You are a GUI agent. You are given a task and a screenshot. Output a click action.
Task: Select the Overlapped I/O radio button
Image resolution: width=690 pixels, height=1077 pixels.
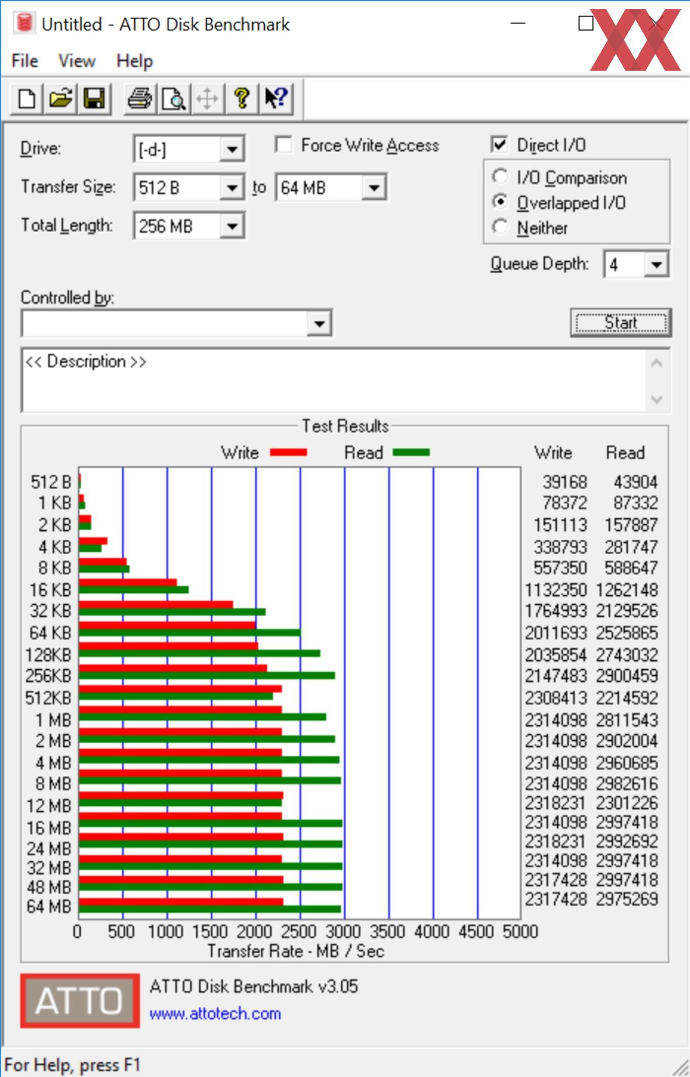click(500, 202)
